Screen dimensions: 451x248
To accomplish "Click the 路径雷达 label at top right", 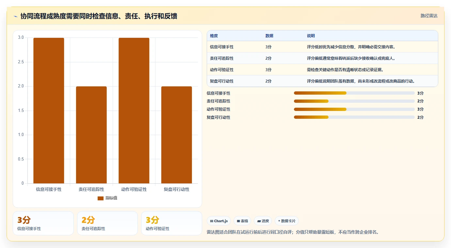I will pyautogui.click(x=429, y=16).
